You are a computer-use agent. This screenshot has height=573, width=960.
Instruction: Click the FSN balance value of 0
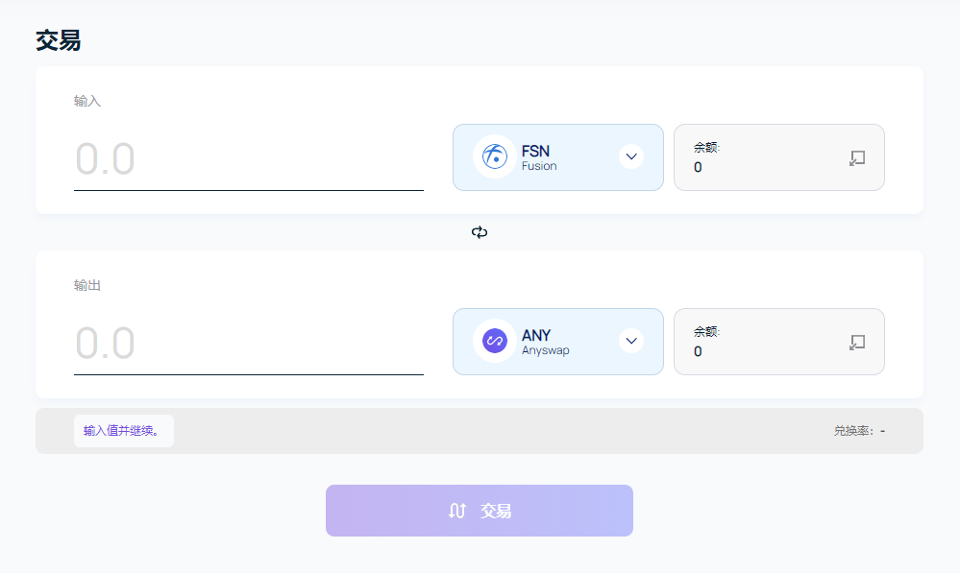pos(699,167)
